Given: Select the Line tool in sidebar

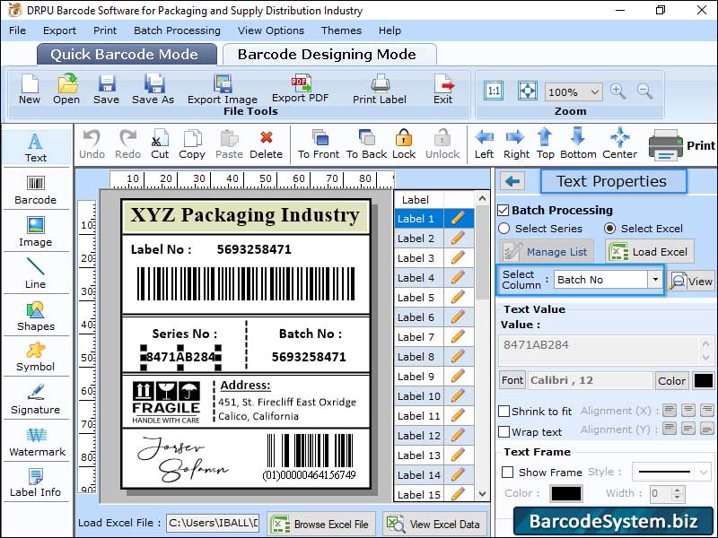Looking at the screenshot, I should click(36, 273).
